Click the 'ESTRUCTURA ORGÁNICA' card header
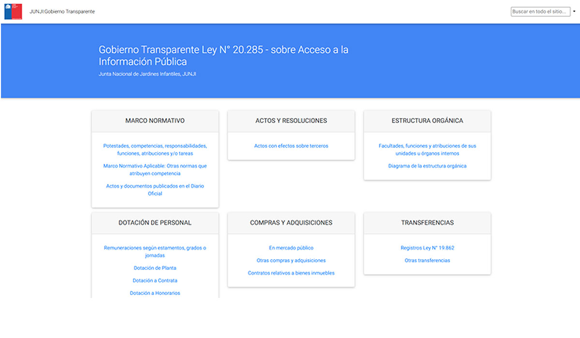The height and width of the screenshot is (338, 580). coord(427,121)
